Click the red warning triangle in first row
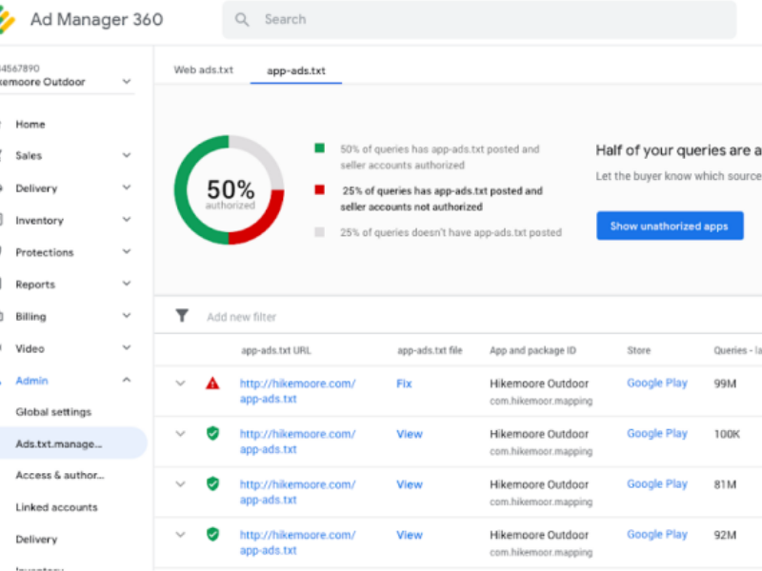Image resolution: width=762 pixels, height=571 pixels. pos(211,383)
